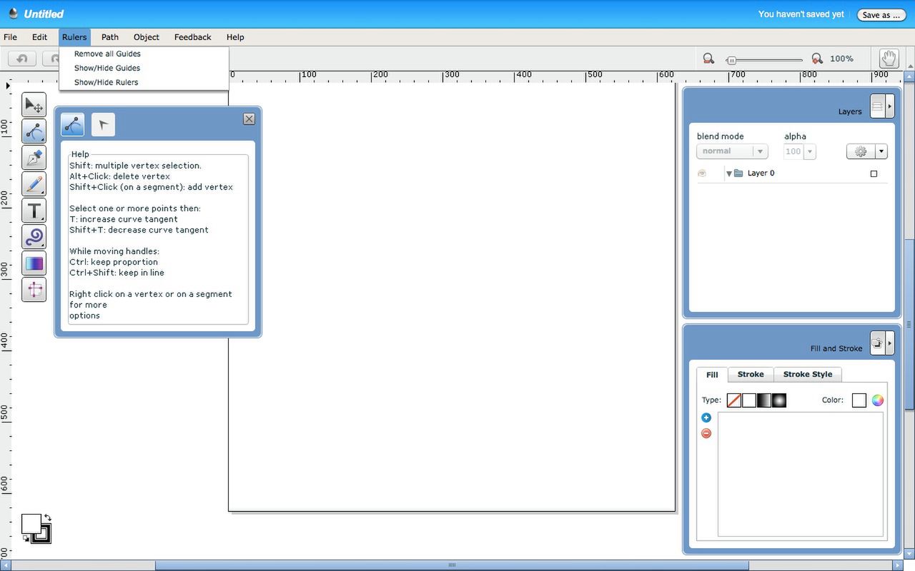Select the Pencil drawing tool

pyautogui.click(x=34, y=184)
